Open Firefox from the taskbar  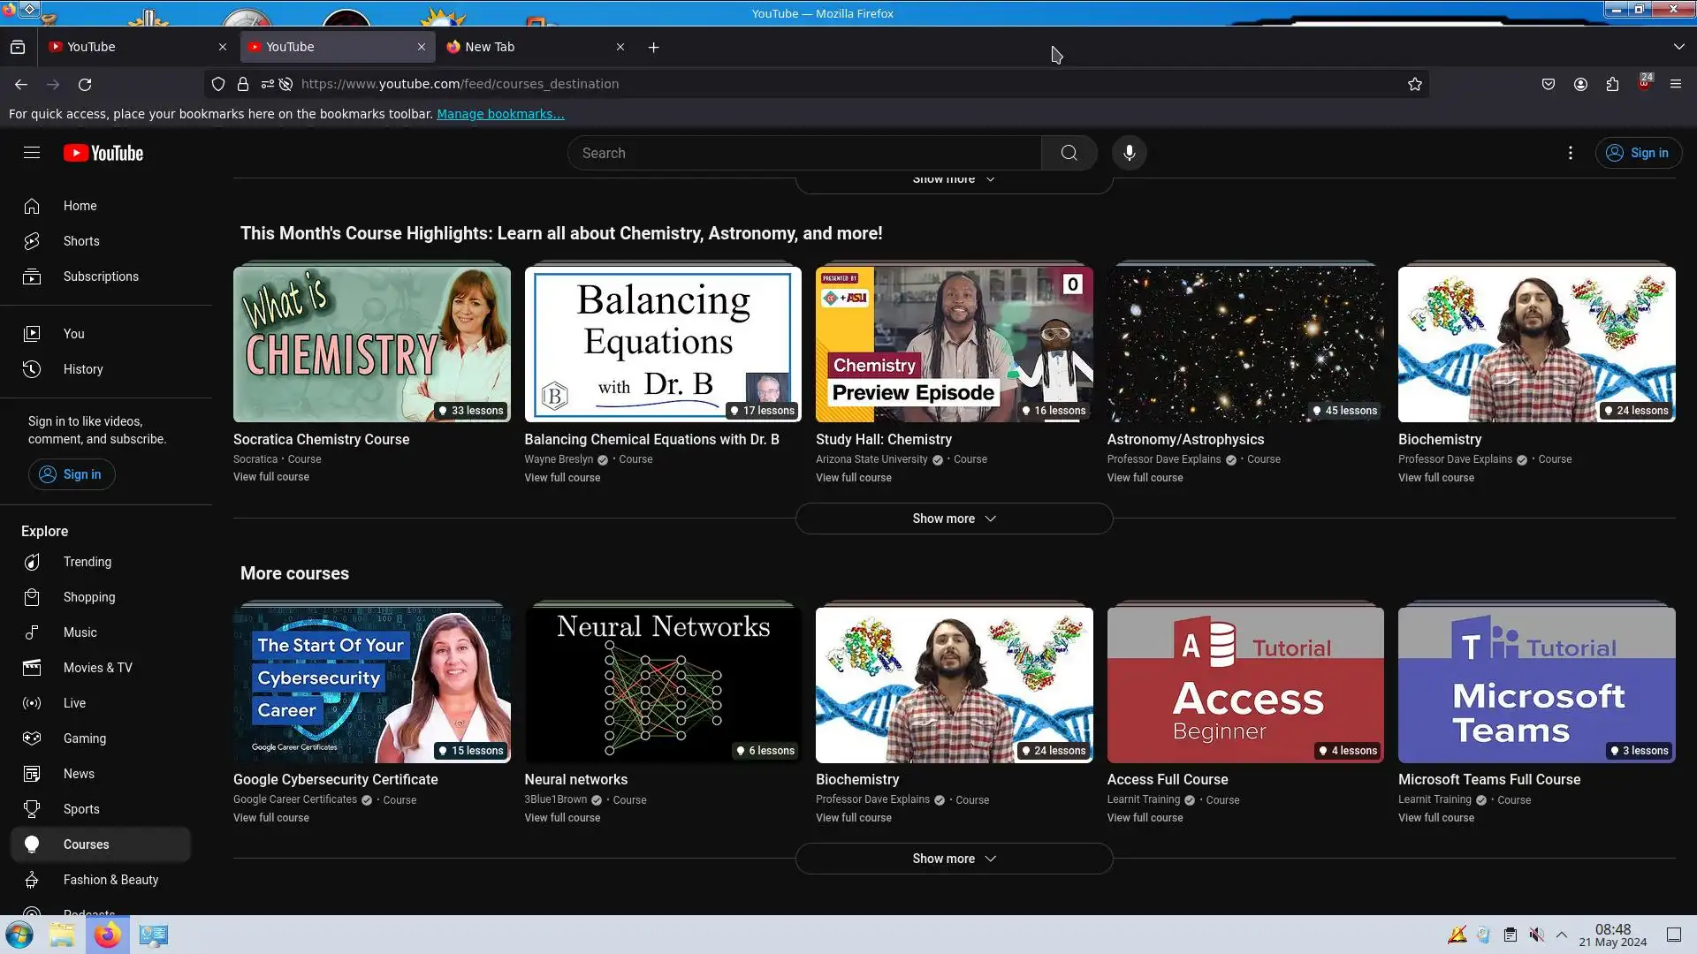pyautogui.click(x=108, y=935)
